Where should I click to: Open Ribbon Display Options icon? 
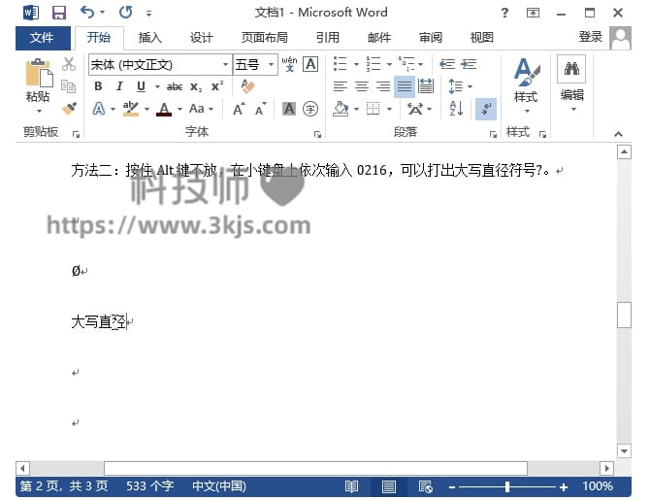click(x=533, y=13)
